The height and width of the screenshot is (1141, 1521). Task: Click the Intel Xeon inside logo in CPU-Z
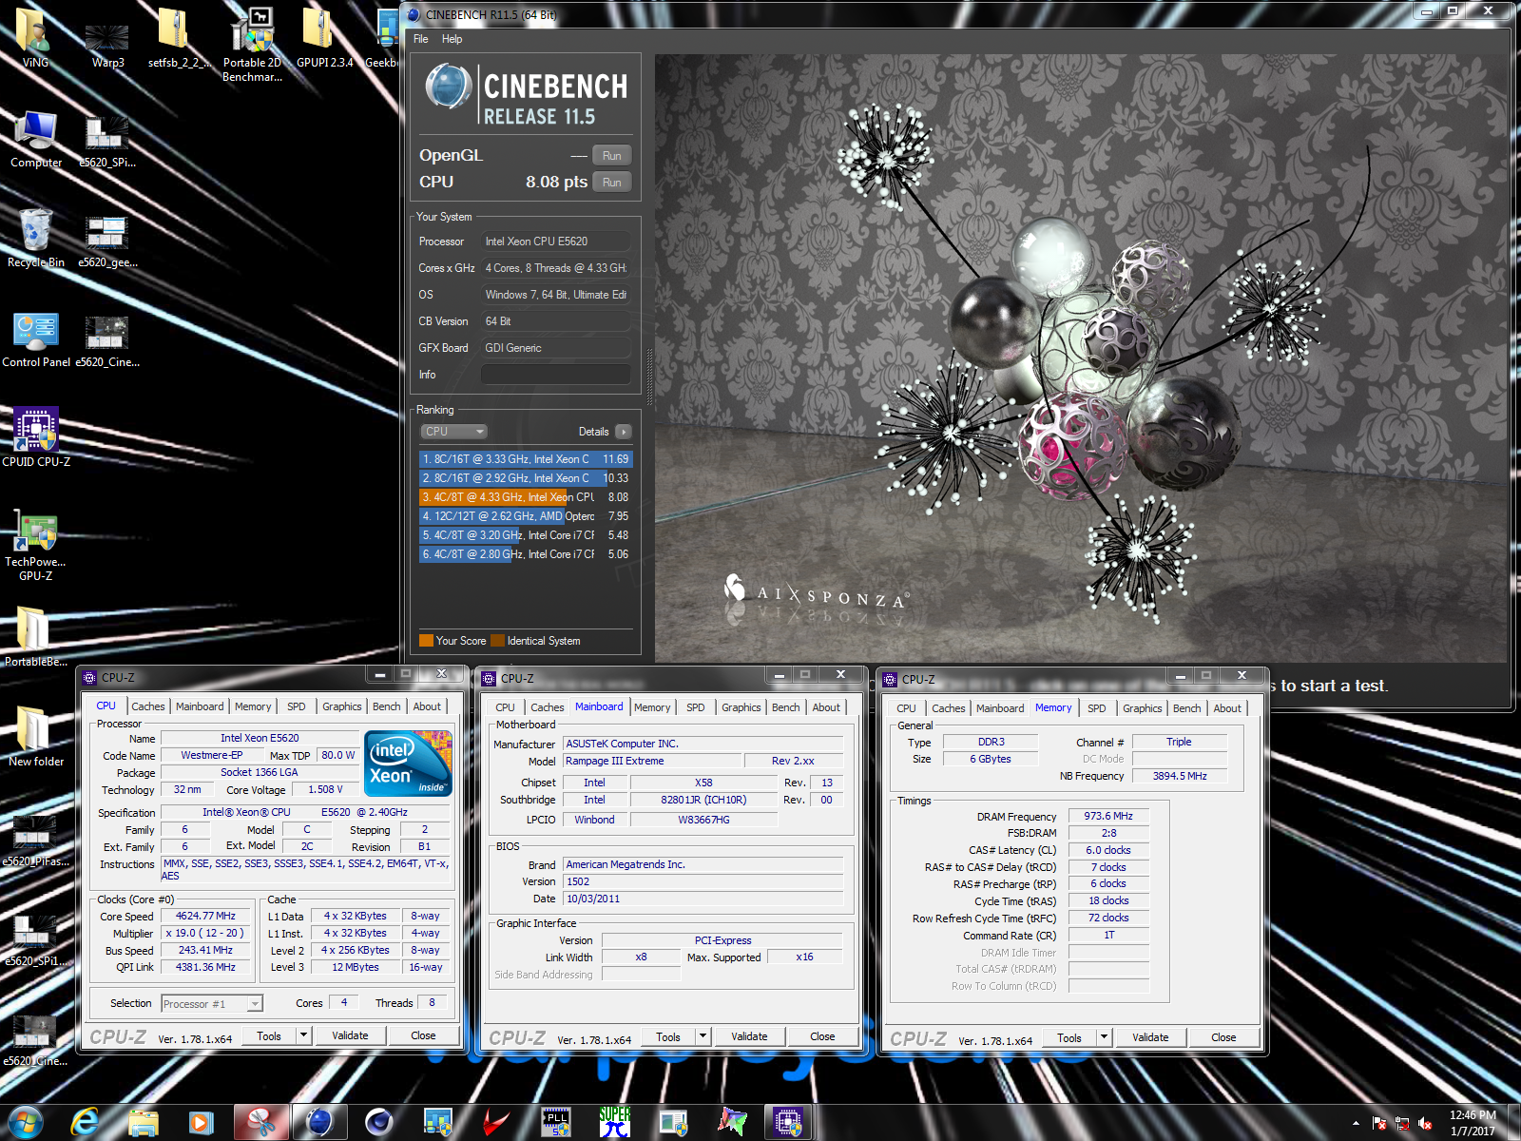click(x=408, y=764)
